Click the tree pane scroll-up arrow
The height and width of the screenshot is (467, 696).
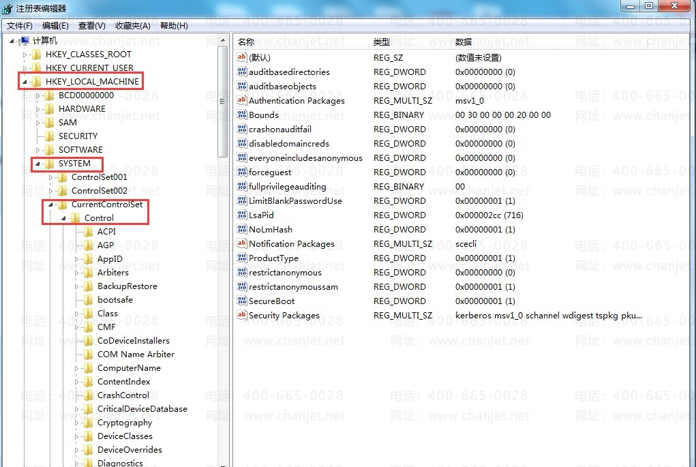tap(222, 40)
